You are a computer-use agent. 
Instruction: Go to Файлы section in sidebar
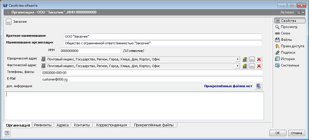click(286, 40)
